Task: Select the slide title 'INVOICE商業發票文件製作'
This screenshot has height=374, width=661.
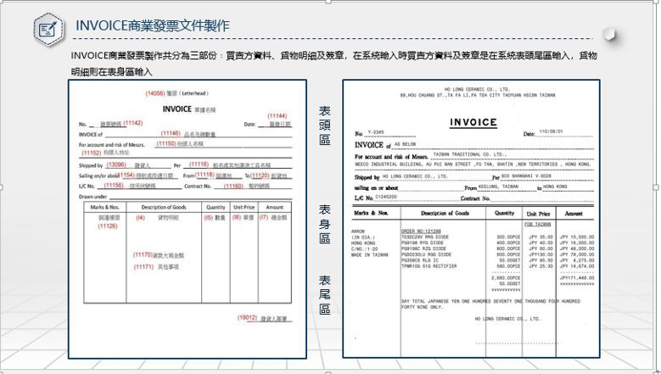Action: pyautogui.click(x=152, y=26)
